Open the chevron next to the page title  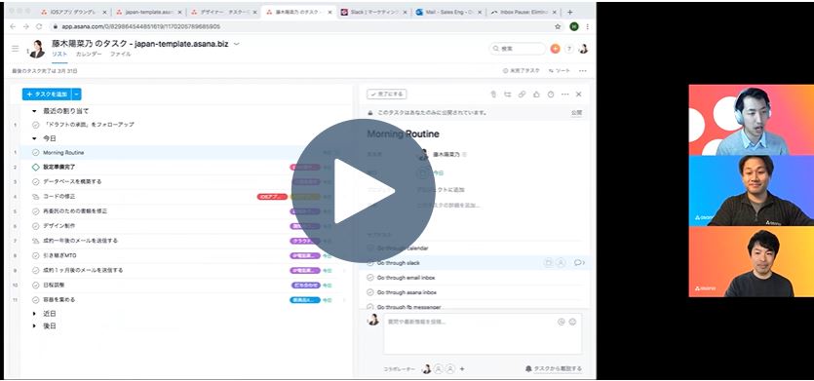pyautogui.click(x=237, y=44)
